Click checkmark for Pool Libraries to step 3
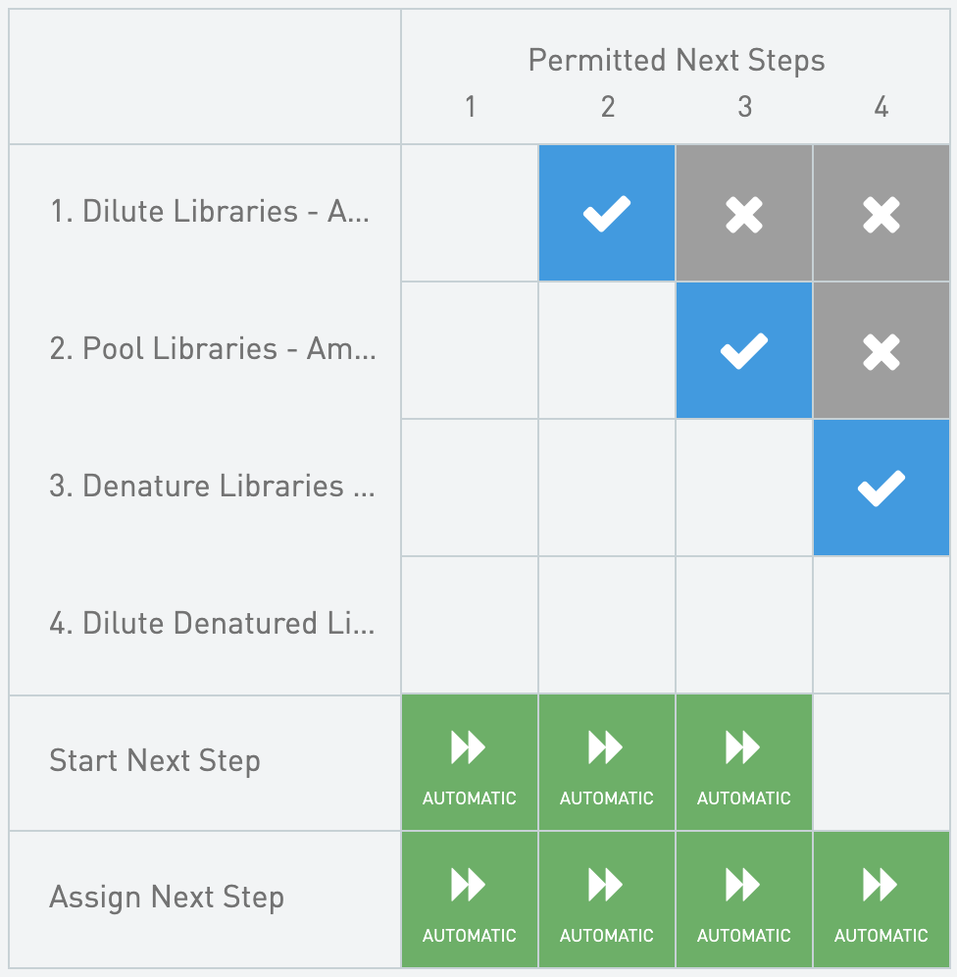This screenshot has height=977, width=957. [x=744, y=351]
